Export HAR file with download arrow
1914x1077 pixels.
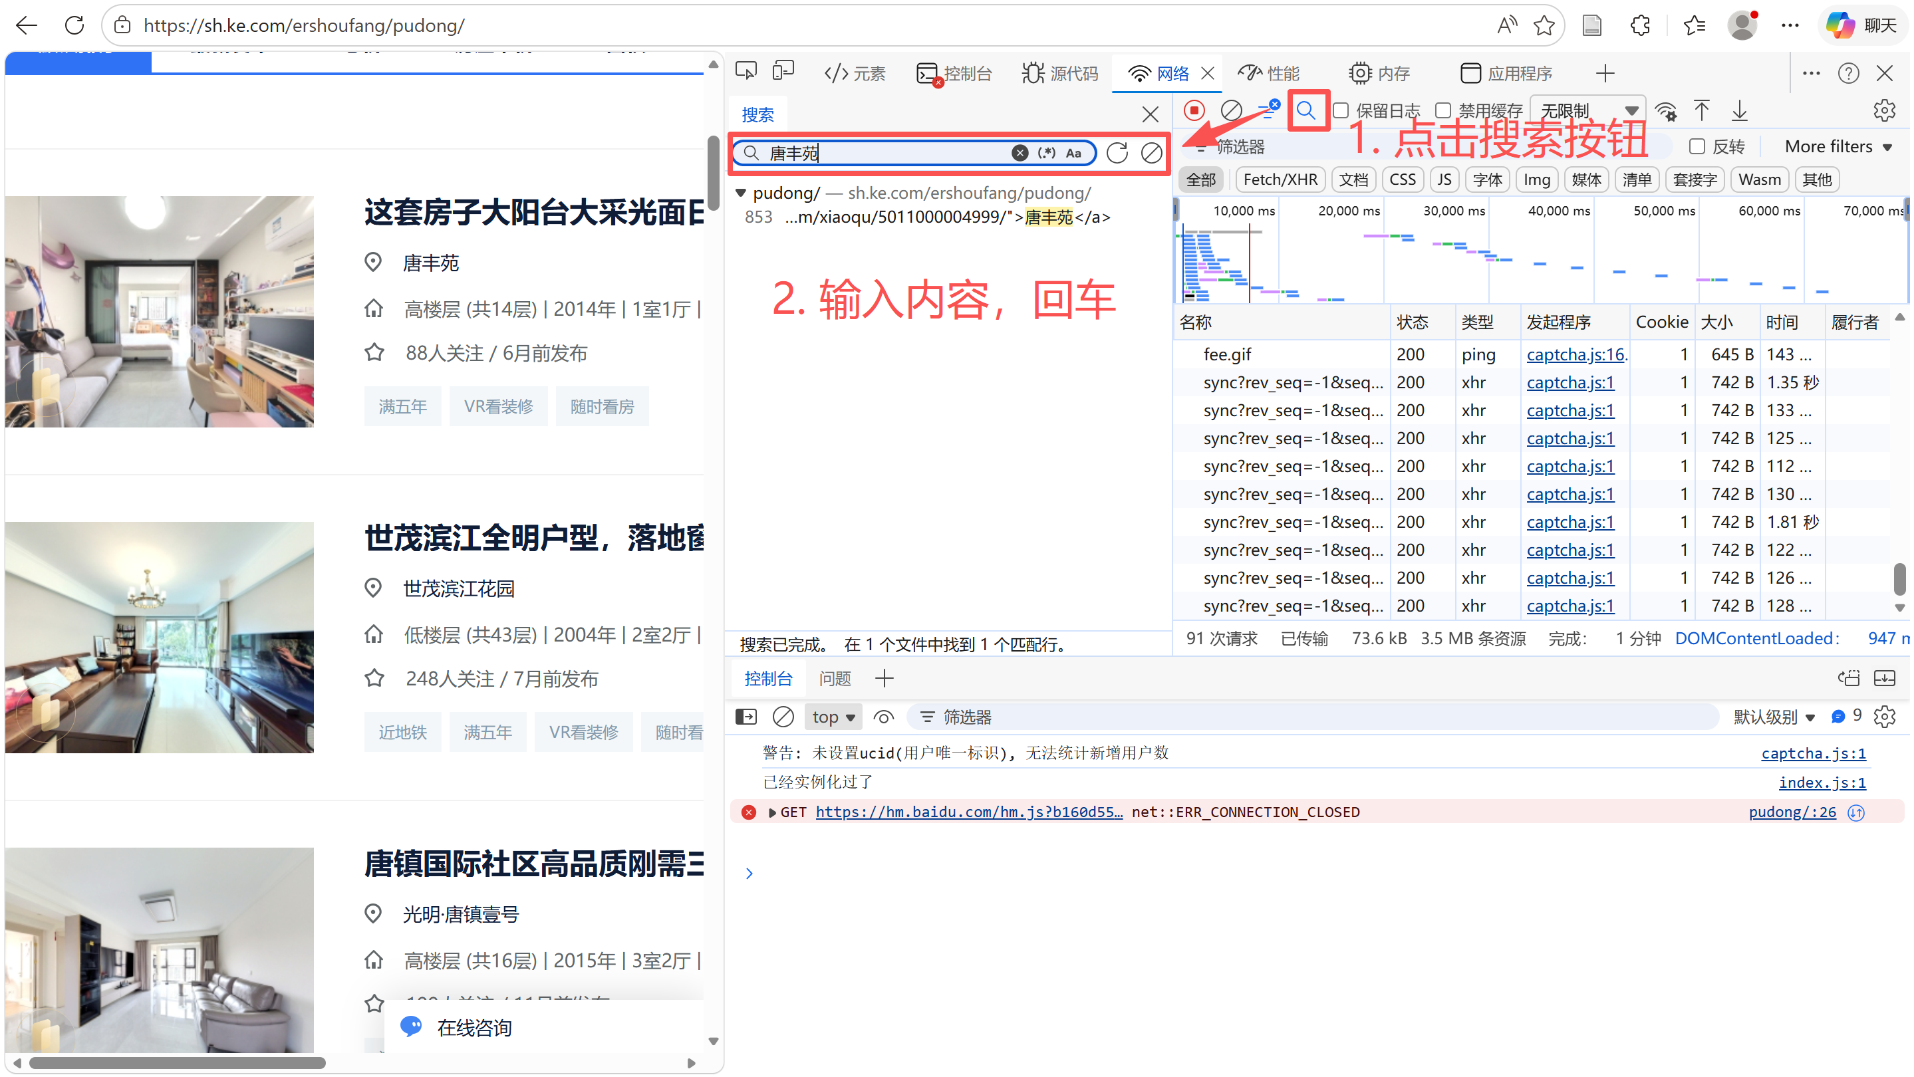pyautogui.click(x=1739, y=110)
